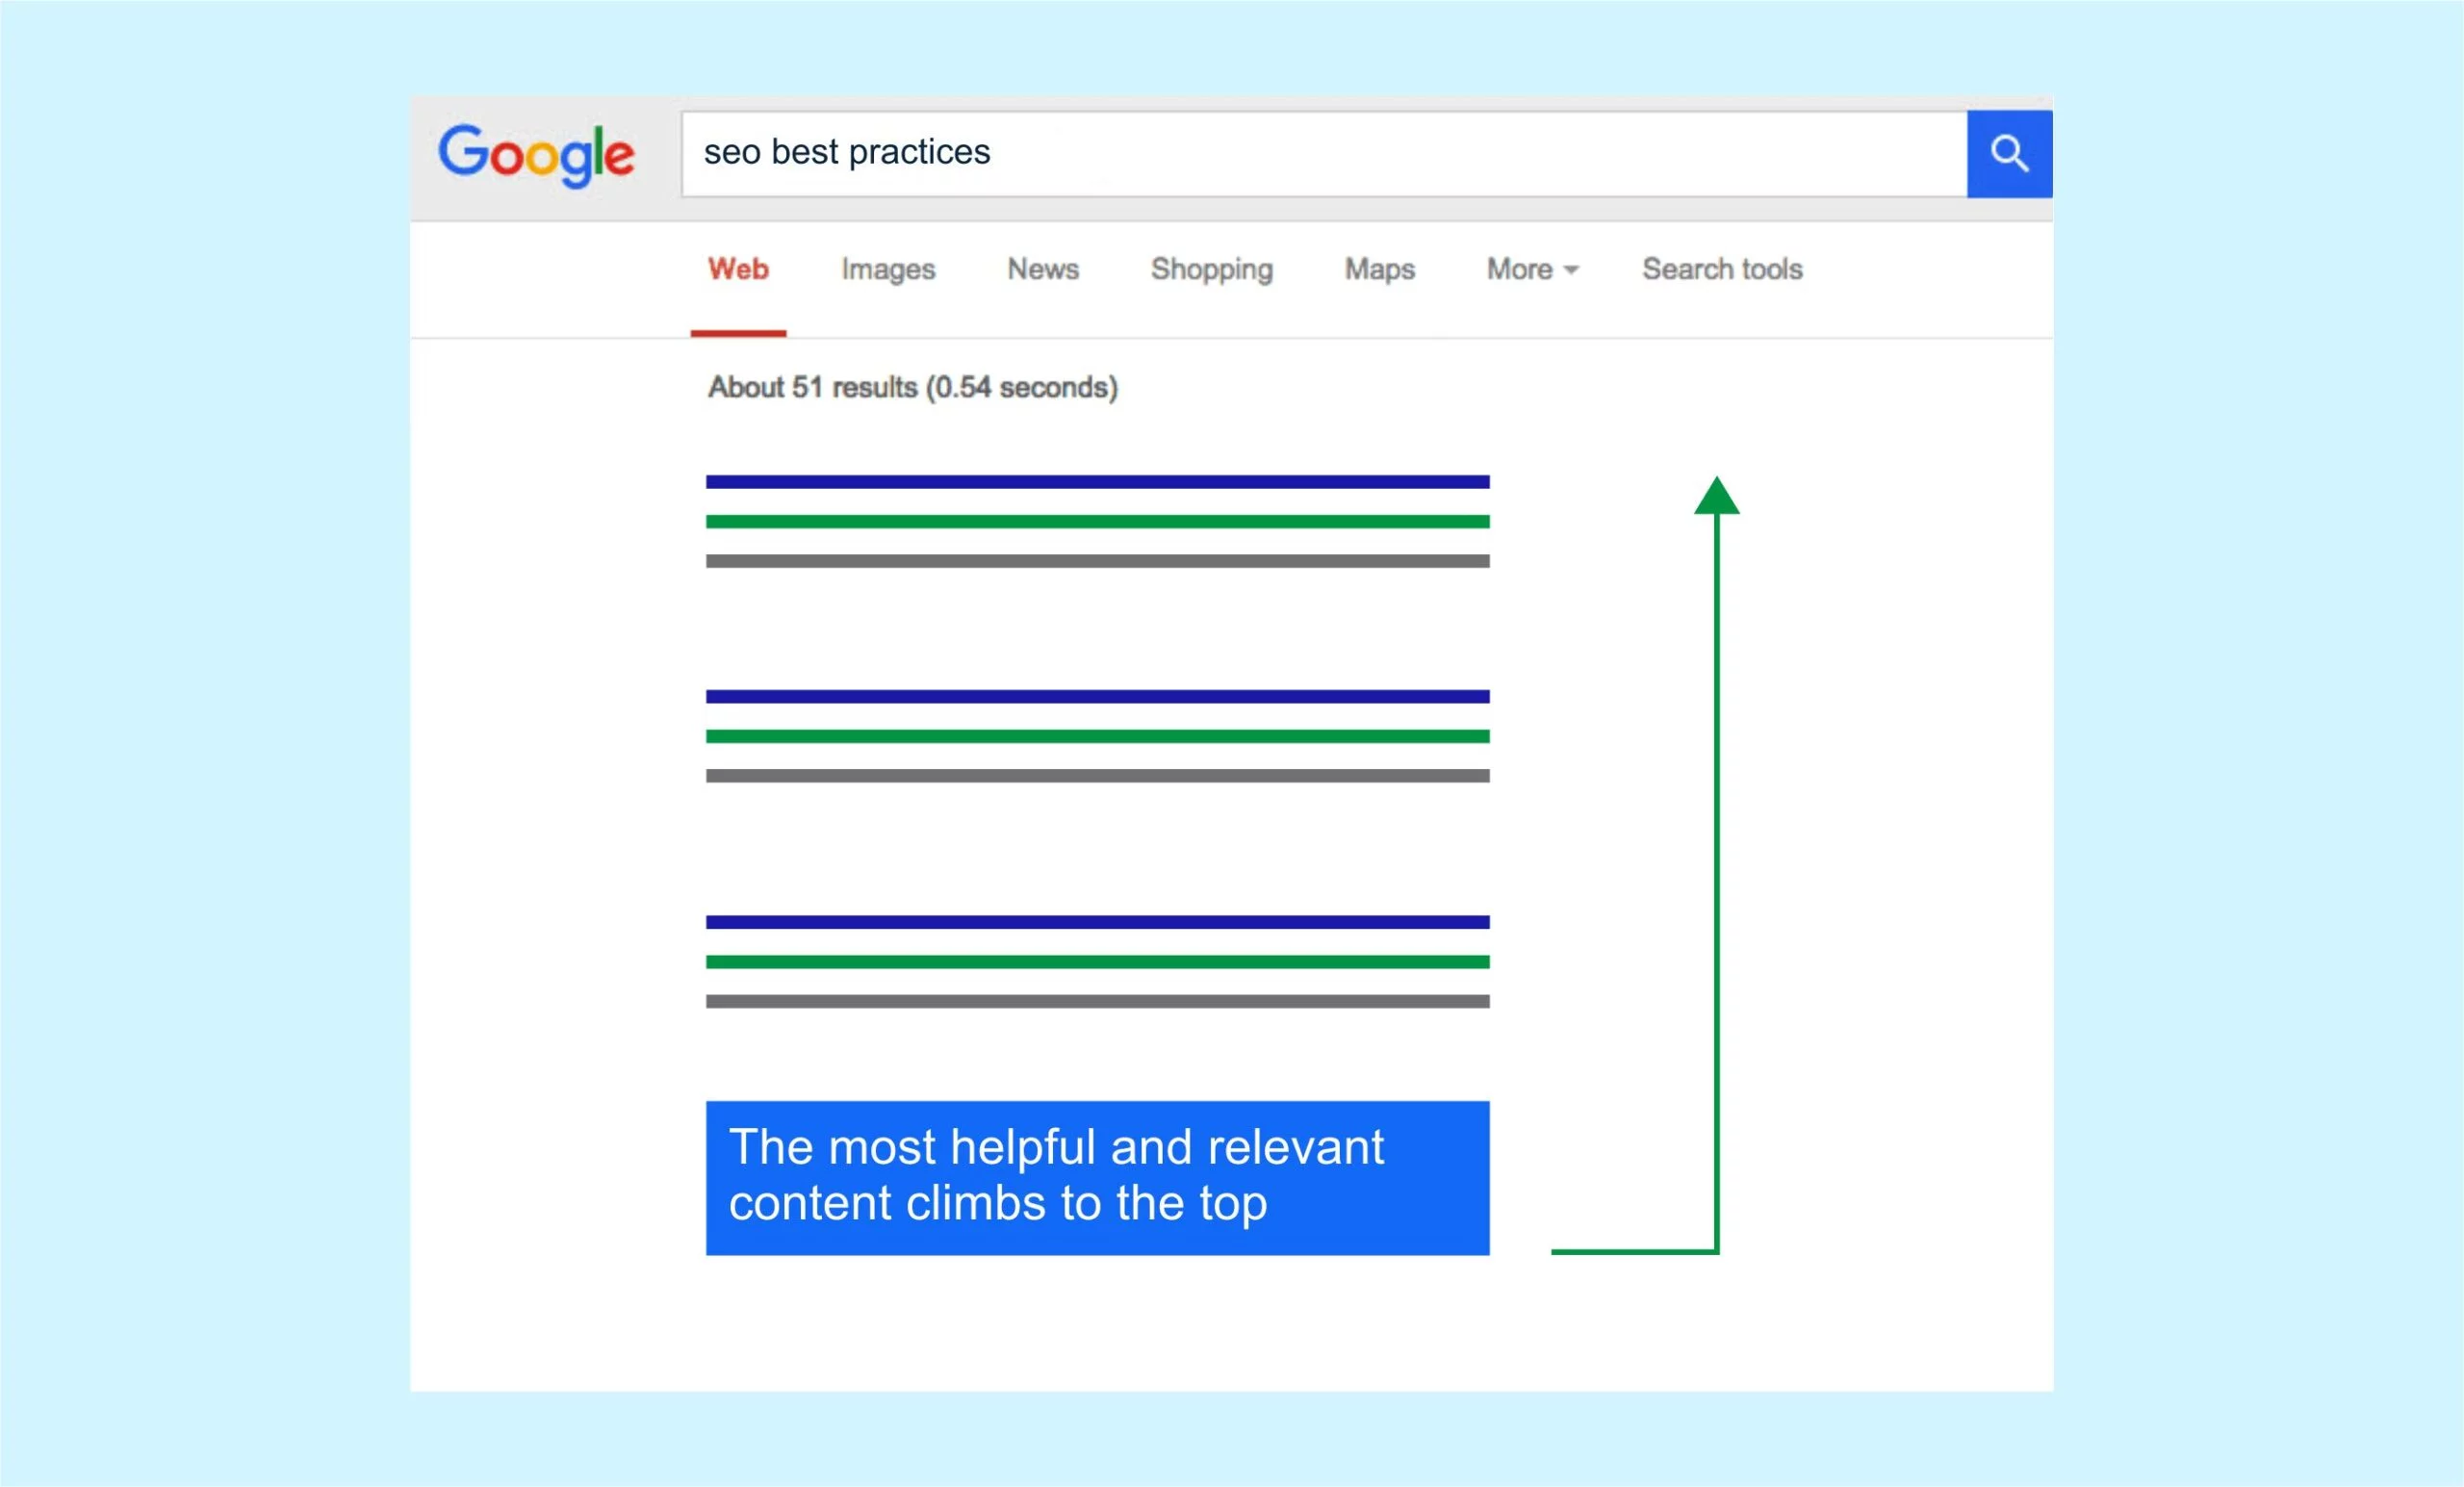Click the Google logo

tap(536, 156)
